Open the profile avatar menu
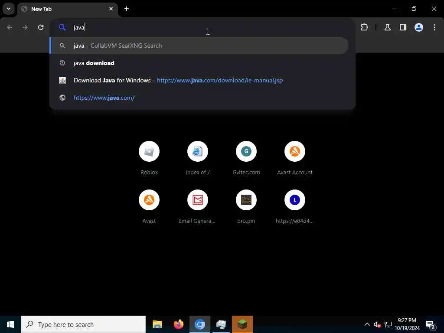Image resolution: width=444 pixels, height=333 pixels. (419, 27)
